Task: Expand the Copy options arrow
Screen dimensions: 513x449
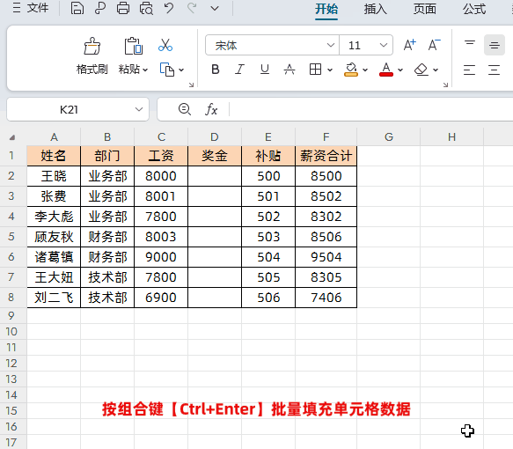Action: [181, 70]
